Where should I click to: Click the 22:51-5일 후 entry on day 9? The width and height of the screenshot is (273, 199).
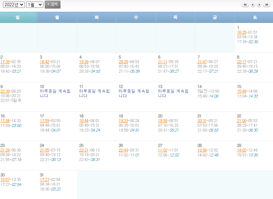[x=11, y=100]
